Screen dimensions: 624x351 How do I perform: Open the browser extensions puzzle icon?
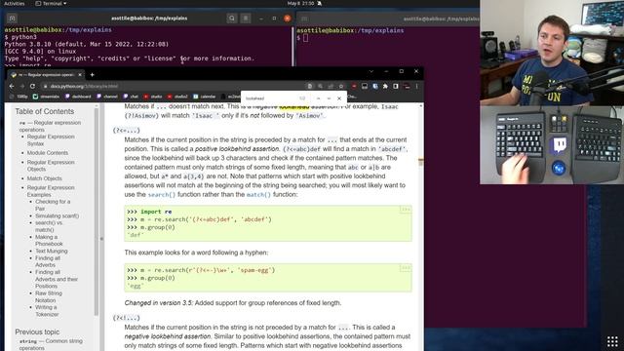(385, 86)
